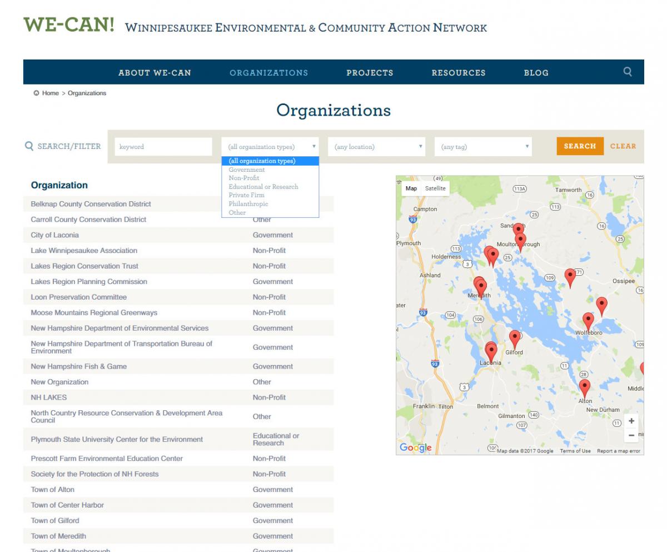
Task: Open the Town of Gilford entry
Action: pos(55,521)
